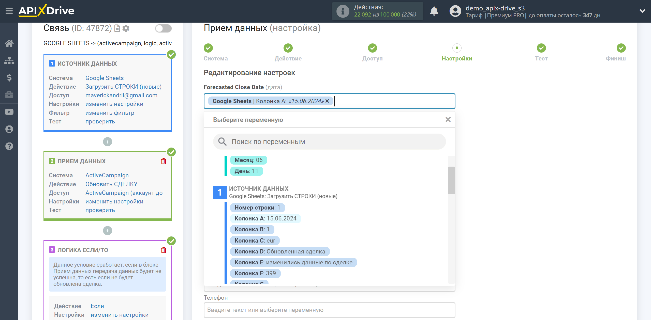Viewport: 651px width, 320px height.
Task: Select variable Колонка F: 399
Action: click(x=255, y=273)
